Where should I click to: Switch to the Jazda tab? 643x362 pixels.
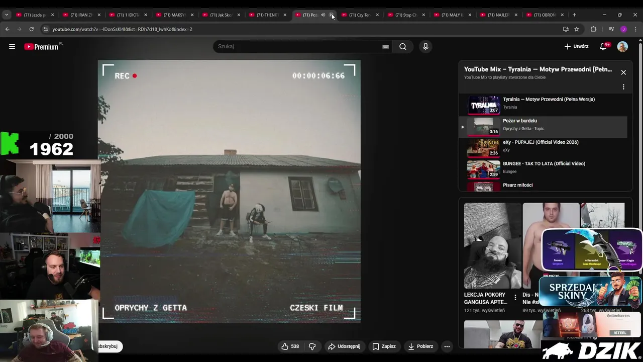click(x=34, y=15)
